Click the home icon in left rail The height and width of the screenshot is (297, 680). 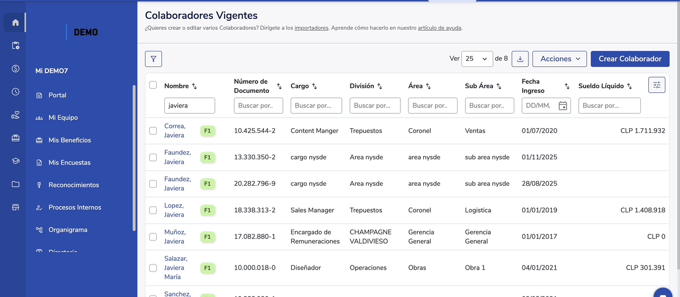coord(16,23)
